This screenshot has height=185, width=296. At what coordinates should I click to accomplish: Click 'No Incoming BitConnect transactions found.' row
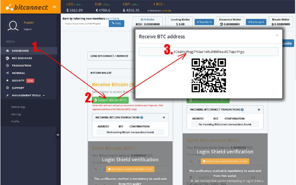click(225, 124)
